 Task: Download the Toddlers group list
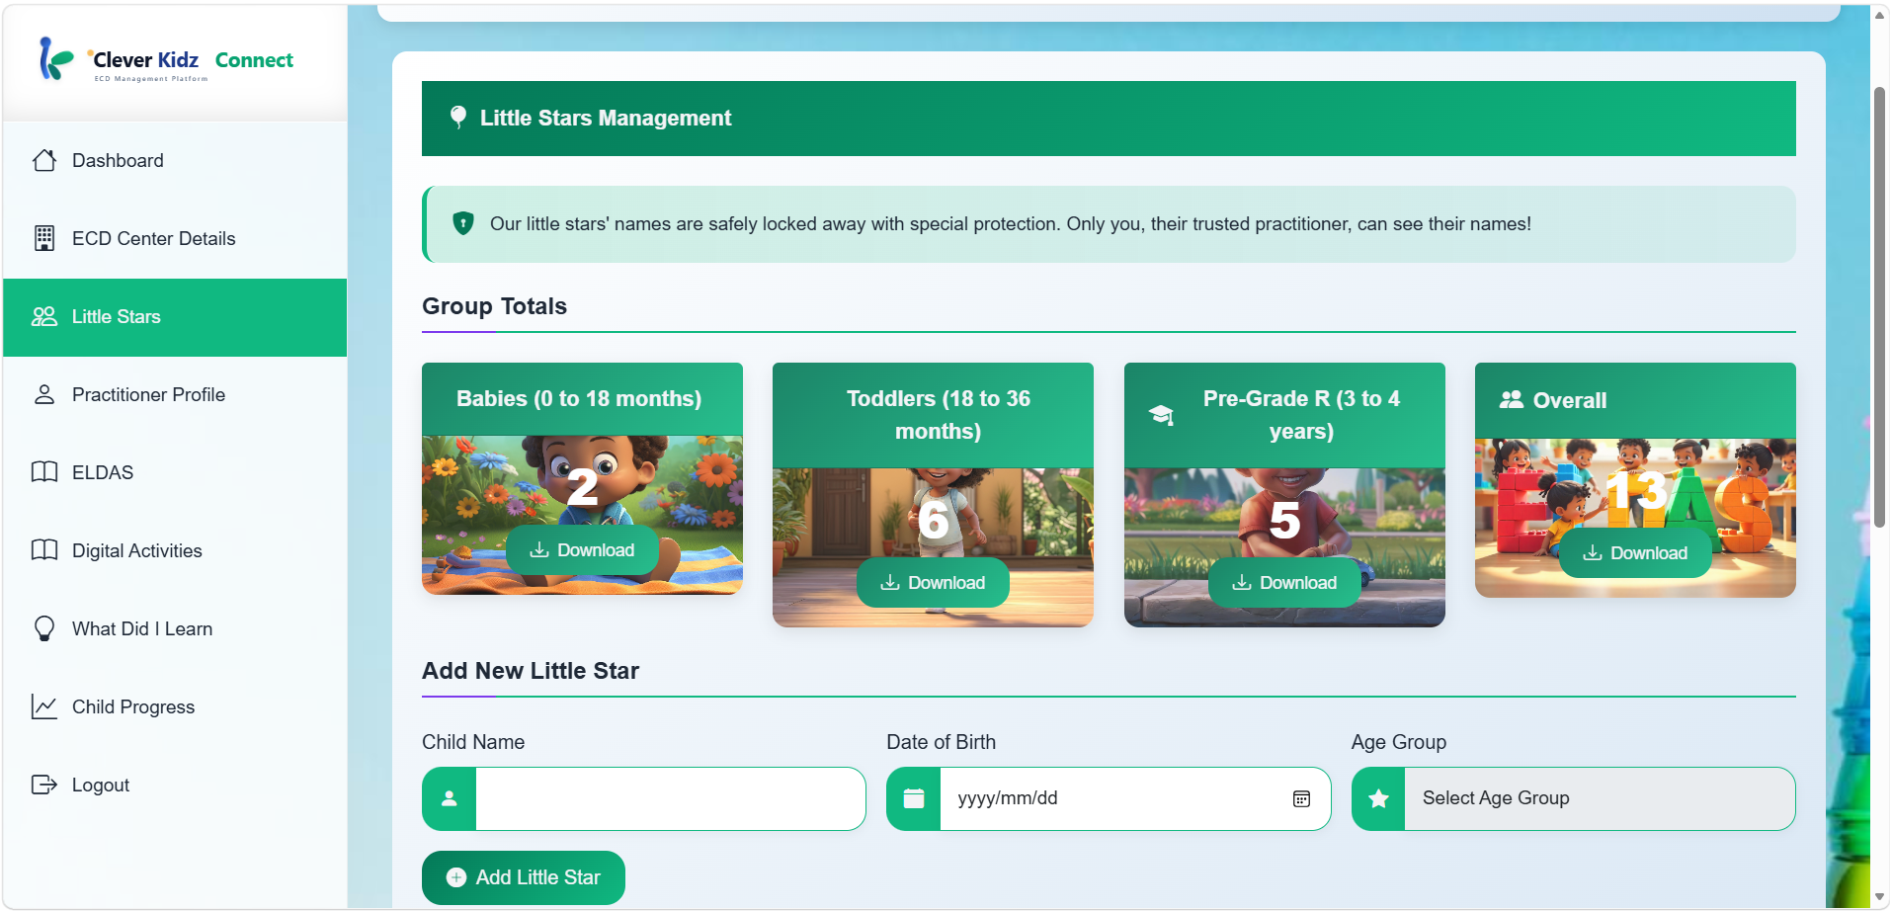point(933,583)
